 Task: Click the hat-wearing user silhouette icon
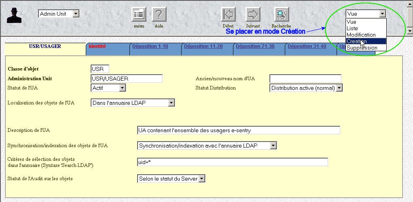[14, 15]
